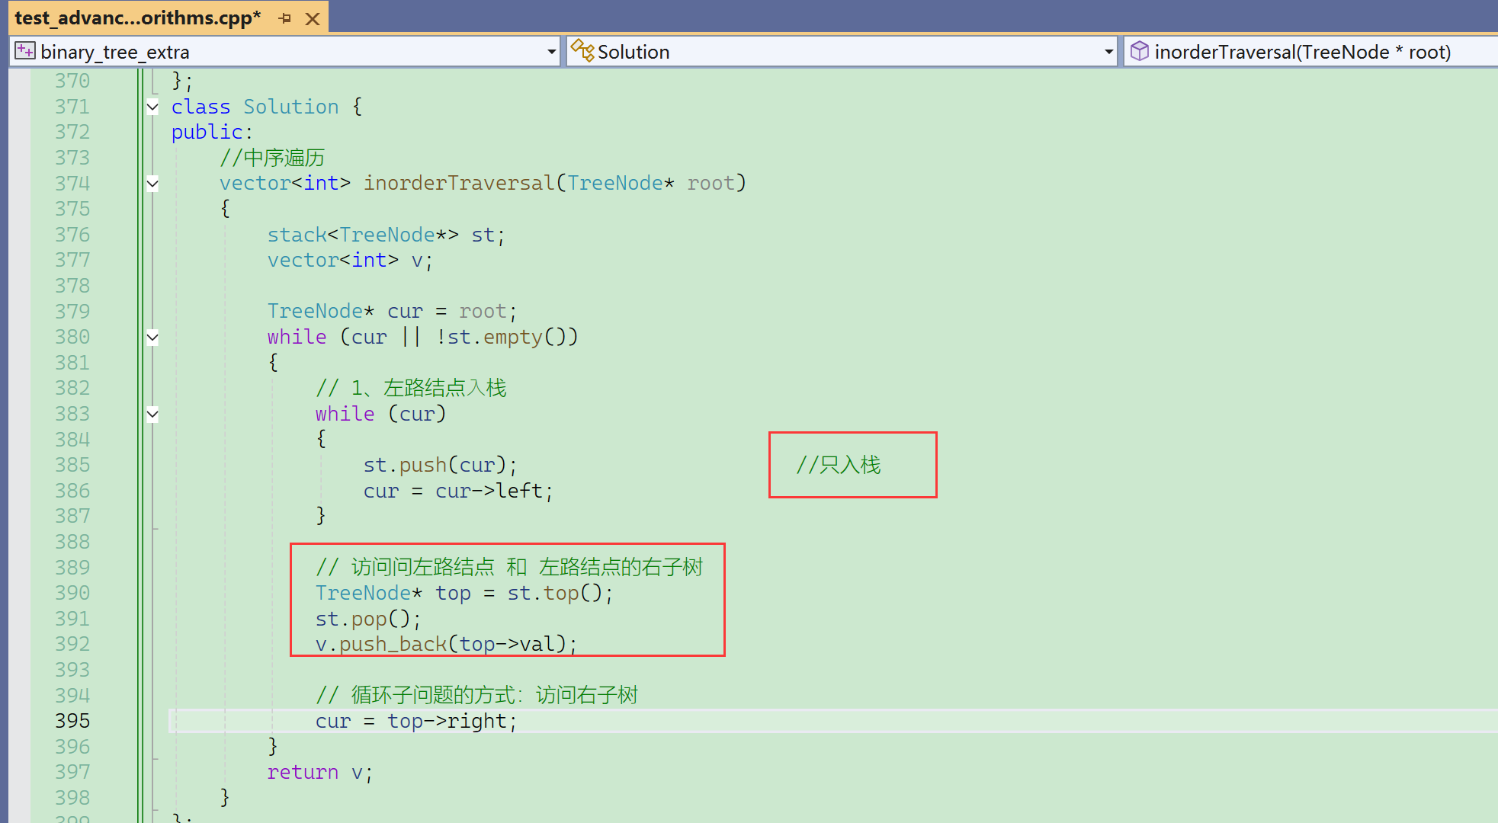Close the test_advanc...orithms.cpp tab
1498x823 pixels.
click(313, 19)
